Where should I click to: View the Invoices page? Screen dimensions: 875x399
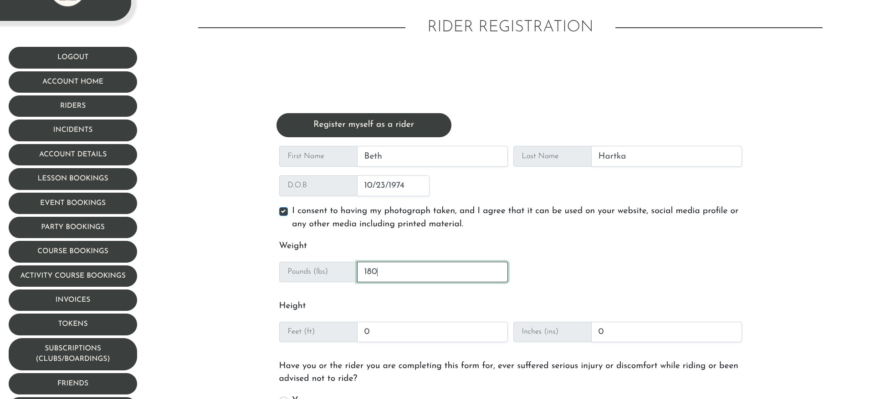tap(73, 300)
